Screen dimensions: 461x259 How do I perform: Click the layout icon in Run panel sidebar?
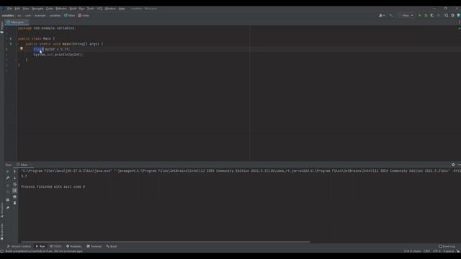(x=8, y=200)
